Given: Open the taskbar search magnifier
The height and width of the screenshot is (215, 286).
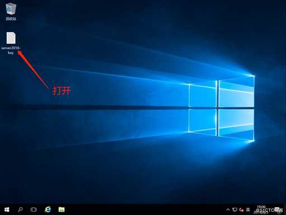Looking at the screenshot, I should point(20,209).
